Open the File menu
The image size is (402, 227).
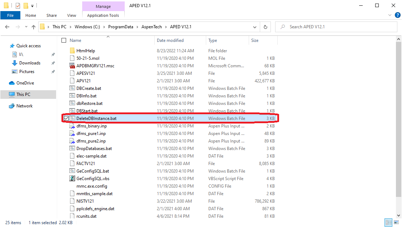tap(10, 15)
